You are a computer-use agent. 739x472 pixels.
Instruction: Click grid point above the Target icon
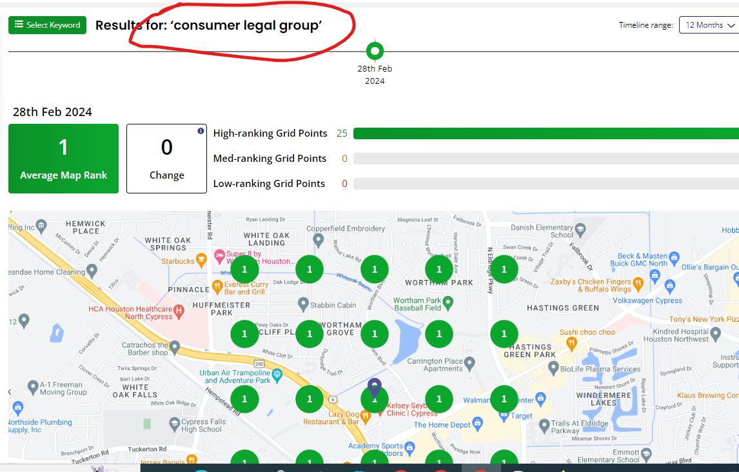coord(504,399)
